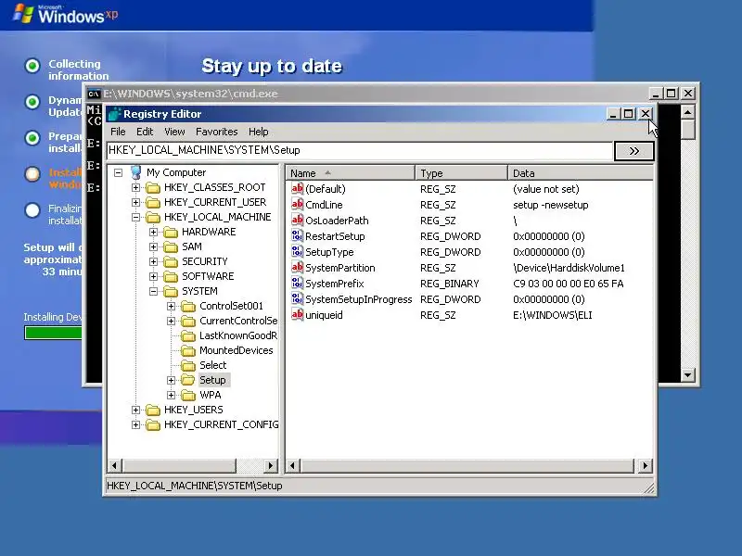Screen dimensions: 742x556
Task: Click the SystemPartition string value icon
Action: point(297,267)
